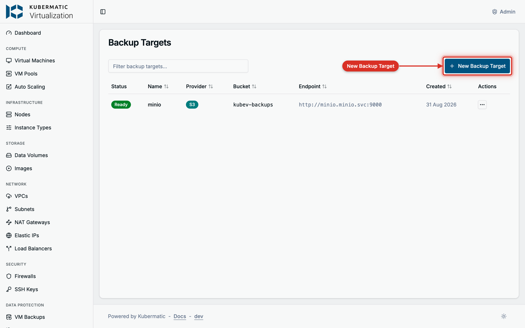Viewport: 525px width, 328px height.
Task: Sort by Bucket column arrows
Action: (x=254, y=86)
